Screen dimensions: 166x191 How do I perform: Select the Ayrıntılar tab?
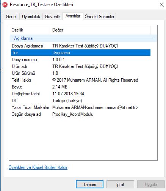tap(73, 16)
